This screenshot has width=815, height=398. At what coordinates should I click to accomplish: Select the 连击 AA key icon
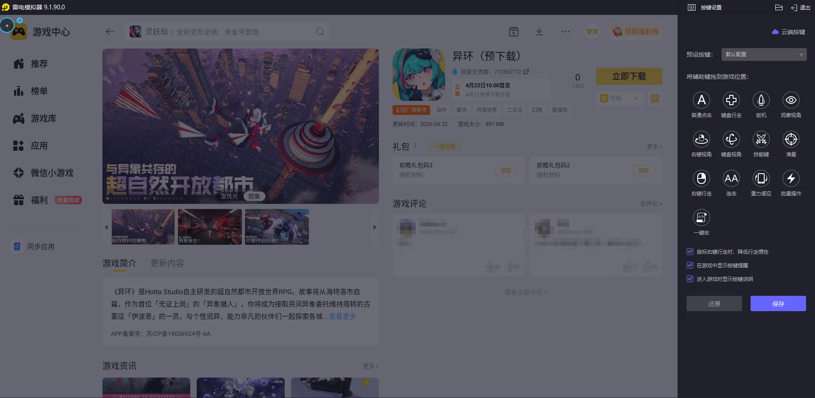pyautogui.click(x=731, y=178)
